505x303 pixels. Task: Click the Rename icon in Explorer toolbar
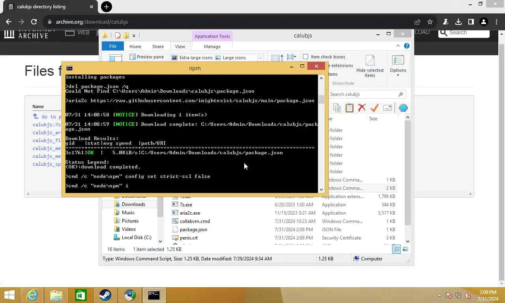(387, 108)
